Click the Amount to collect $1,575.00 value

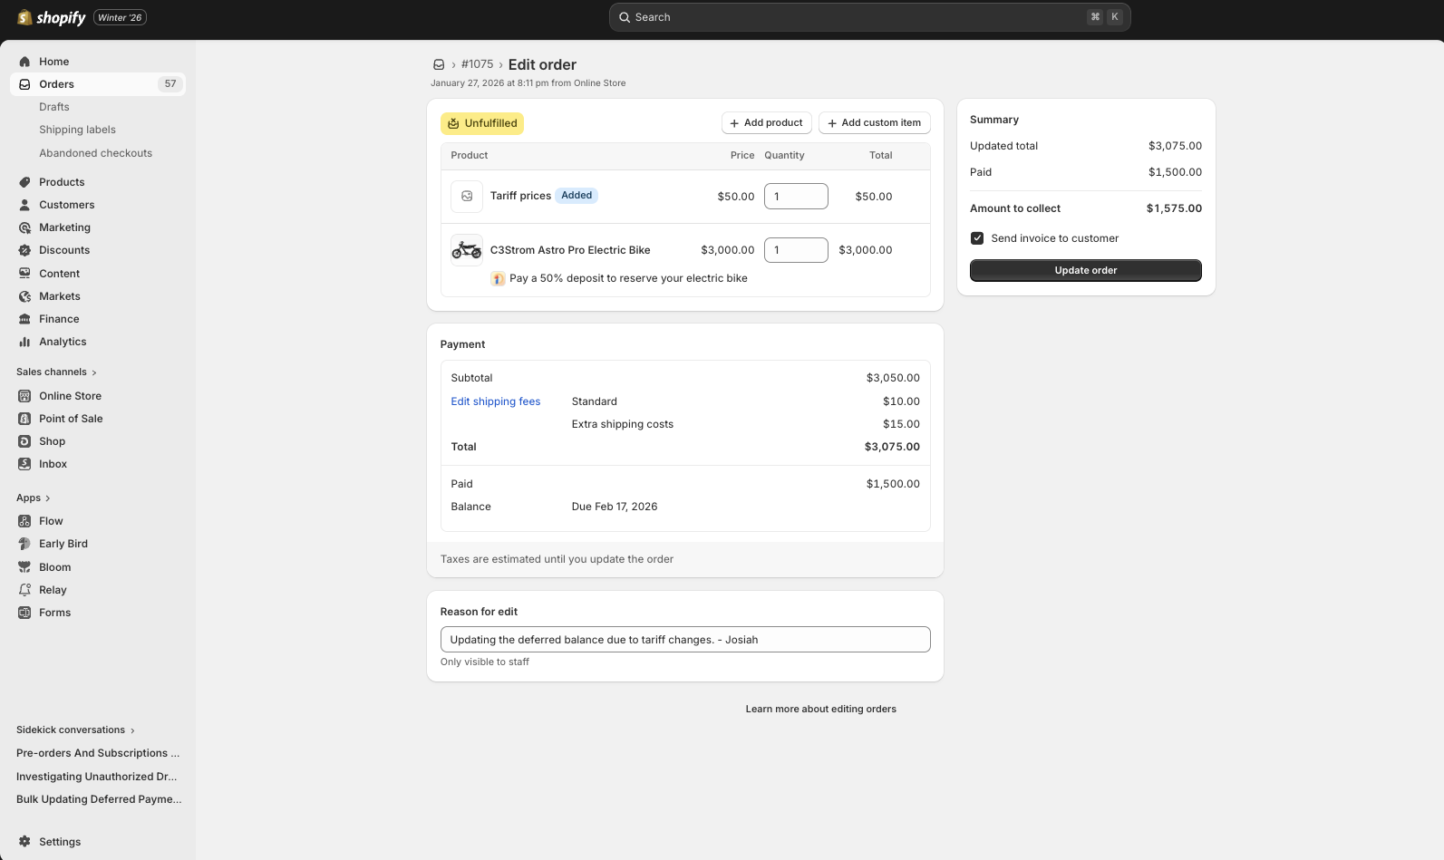(x=1174, y=208)
